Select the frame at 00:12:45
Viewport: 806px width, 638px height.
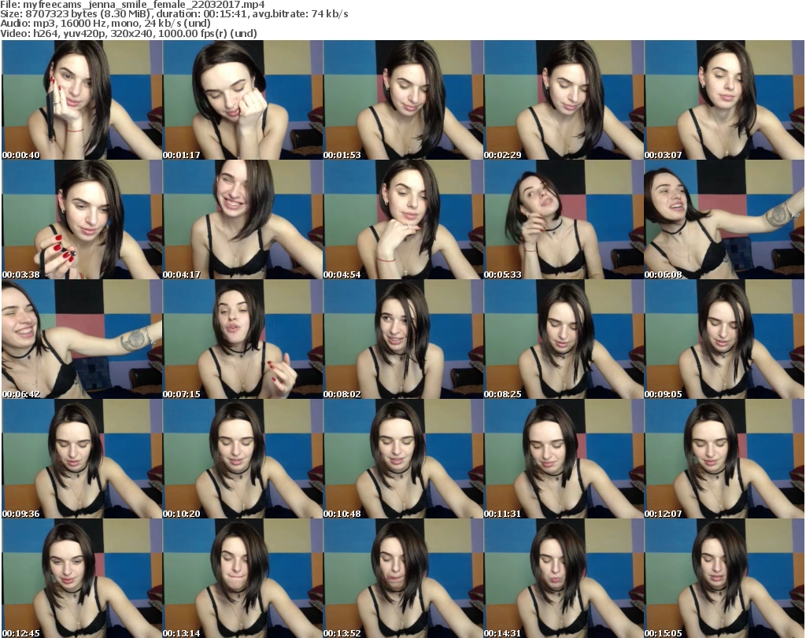point(82,578)
